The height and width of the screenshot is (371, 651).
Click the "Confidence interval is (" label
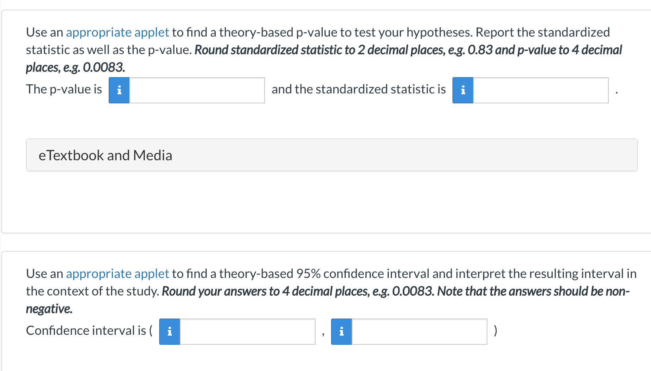pos(89,330)
